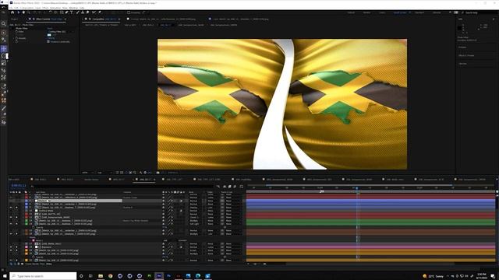Open the viewer magnification dropdown
This screenshot has width=499, height=280.
pos(87,173)
